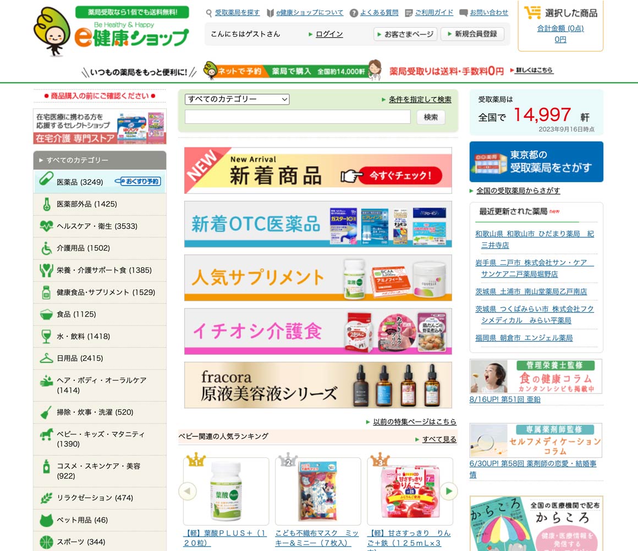Open the 人気サプリメント banner

[x=318, y=278]
